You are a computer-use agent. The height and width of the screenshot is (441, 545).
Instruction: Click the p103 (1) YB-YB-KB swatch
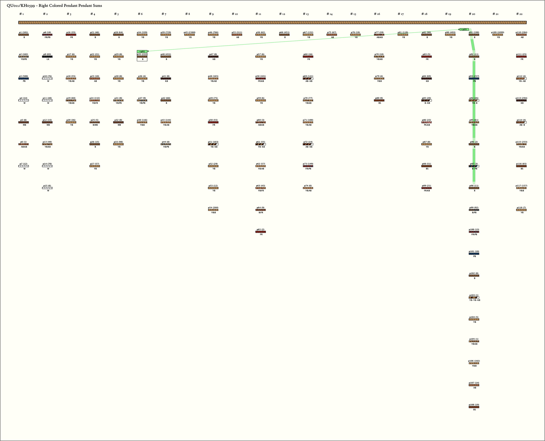tap(474, 298)
